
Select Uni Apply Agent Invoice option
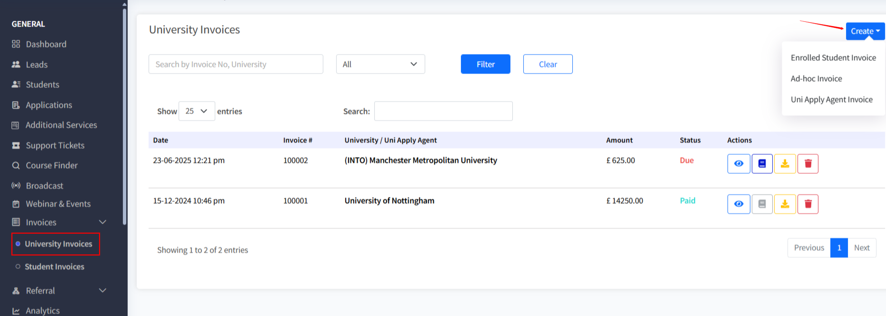click(x=831, y=100)
